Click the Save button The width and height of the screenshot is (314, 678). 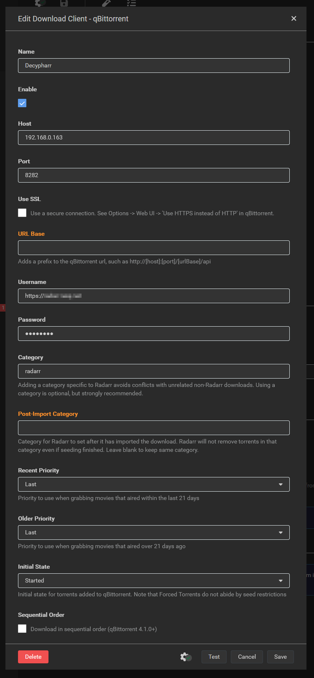281,657
